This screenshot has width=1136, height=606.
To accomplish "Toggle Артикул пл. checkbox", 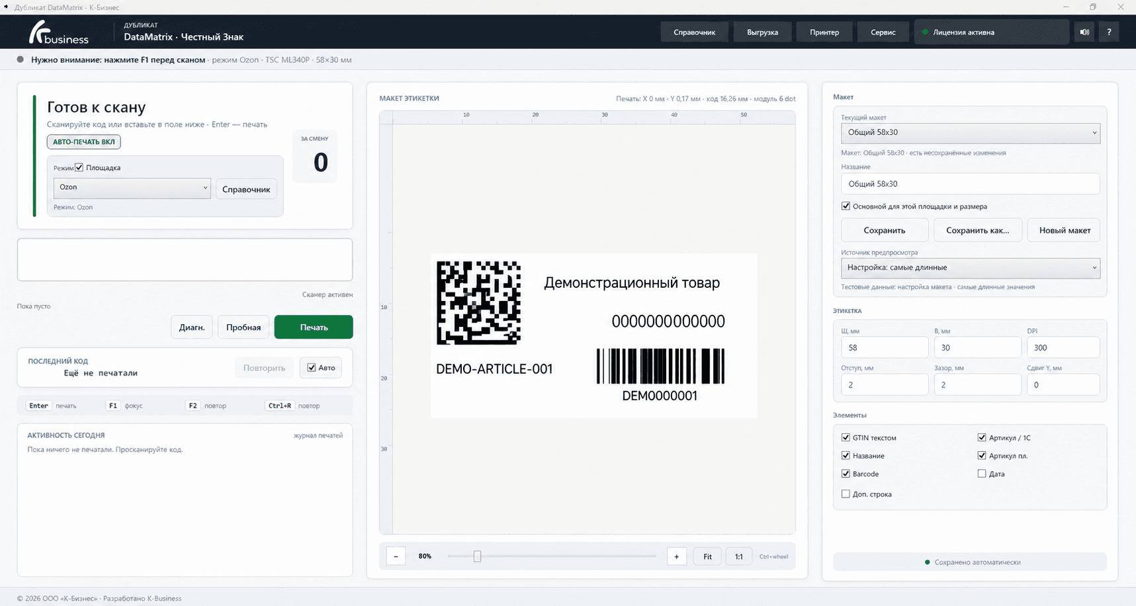I will pos(982,455).
